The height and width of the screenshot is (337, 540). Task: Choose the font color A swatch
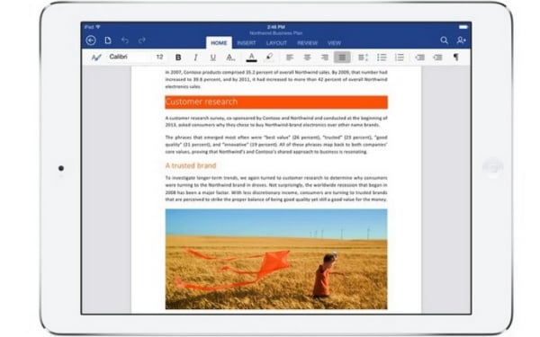point(251,58)
